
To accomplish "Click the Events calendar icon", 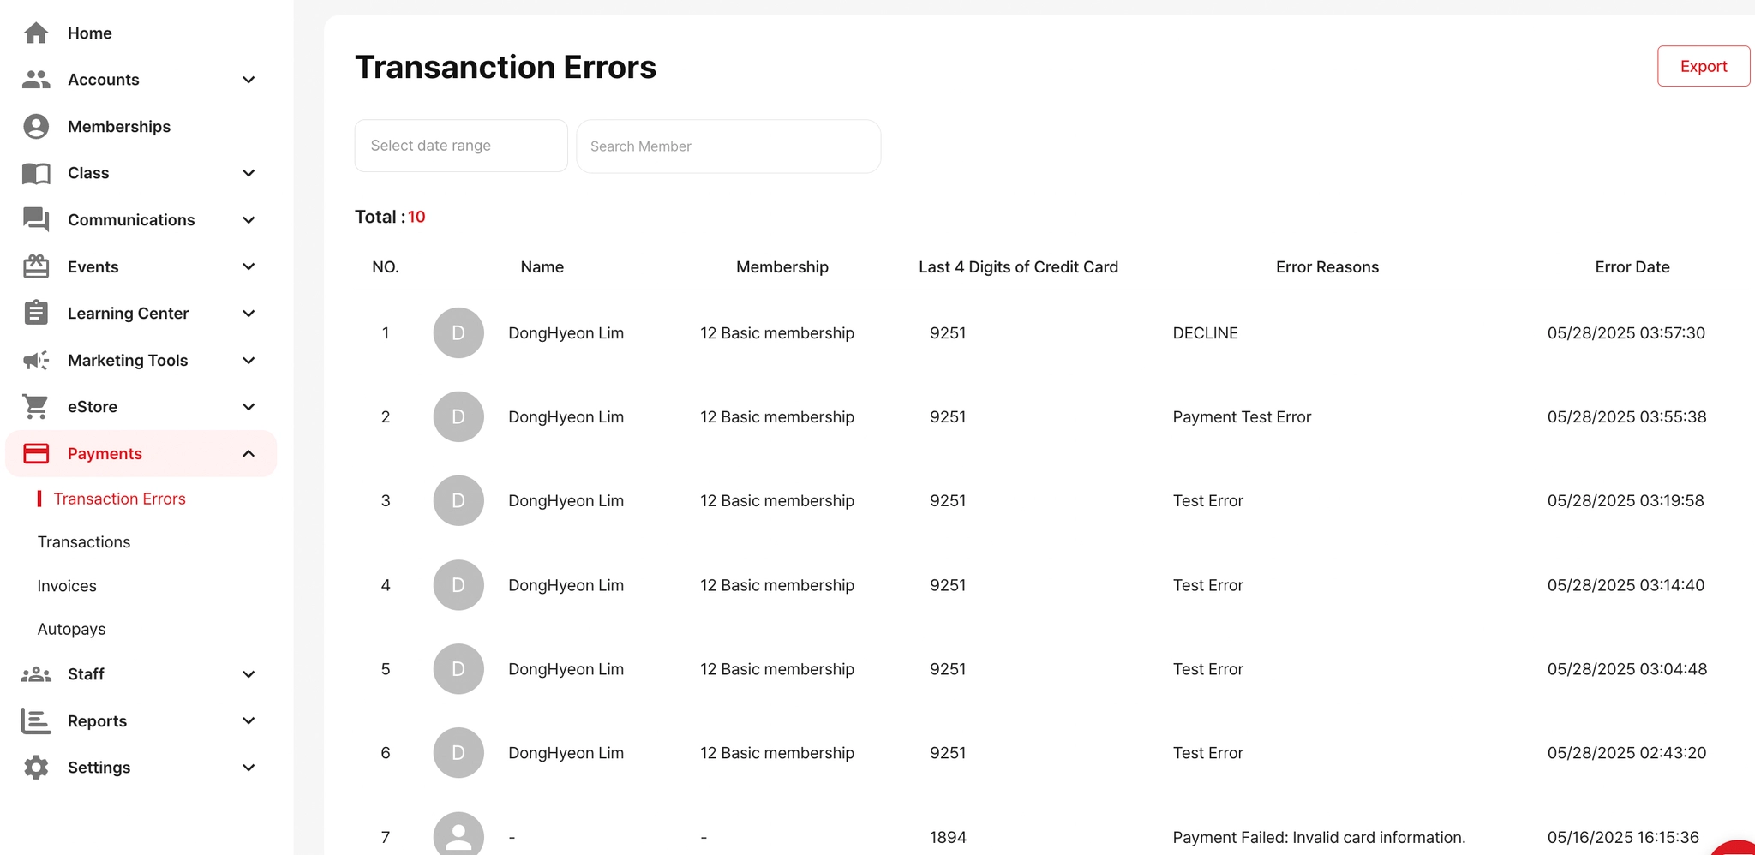I will pyautogui.click(x=36, y=266).
